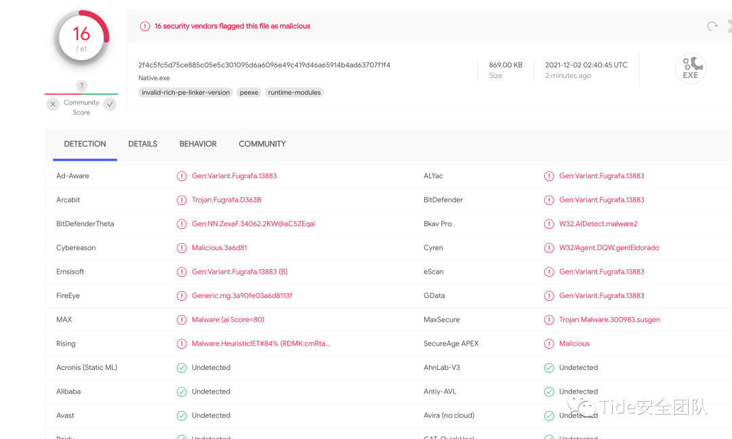Click the Bkav Pro vendor name
732x439 pixels.
[438, 224]
